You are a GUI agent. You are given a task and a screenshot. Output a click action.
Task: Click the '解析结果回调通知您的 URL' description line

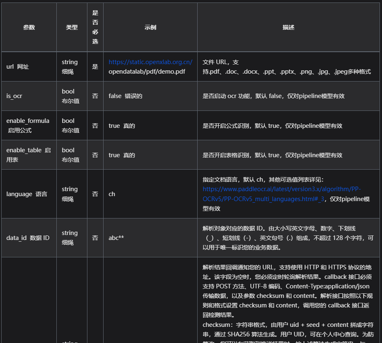tap(287, 267)
